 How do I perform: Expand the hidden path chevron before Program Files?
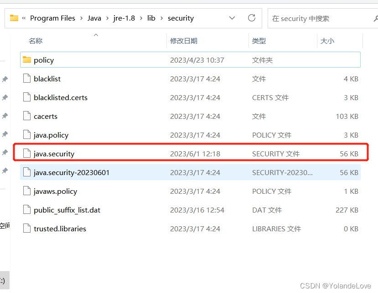[x=24, y=18]
